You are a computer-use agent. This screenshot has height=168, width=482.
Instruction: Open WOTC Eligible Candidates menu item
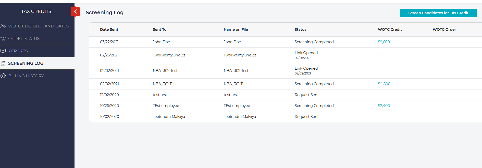click(x=38, y=26)
